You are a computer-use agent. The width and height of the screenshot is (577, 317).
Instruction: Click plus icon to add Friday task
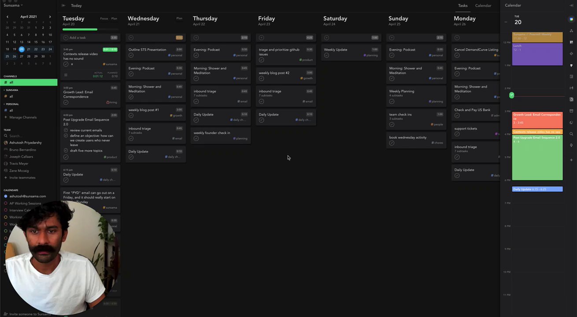pos(261,38)
